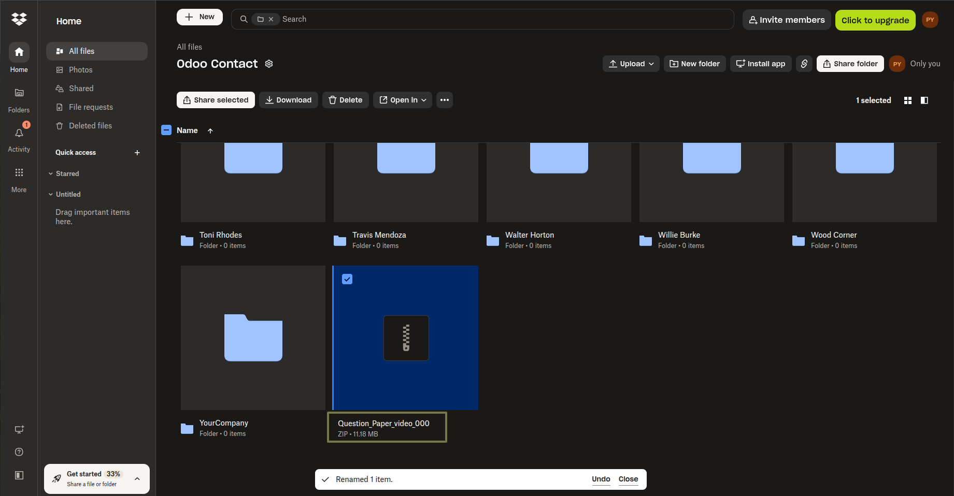Collapse the sidebar panel icon
Viewport: 954px width, 496px height.
[19, 475]
